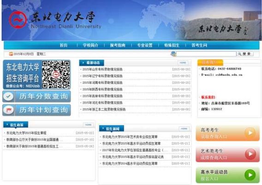Open 2017年东北电力大学在浙招生普通高校专业 link
This screenshot has height=185, width=262.
point(135,150)
